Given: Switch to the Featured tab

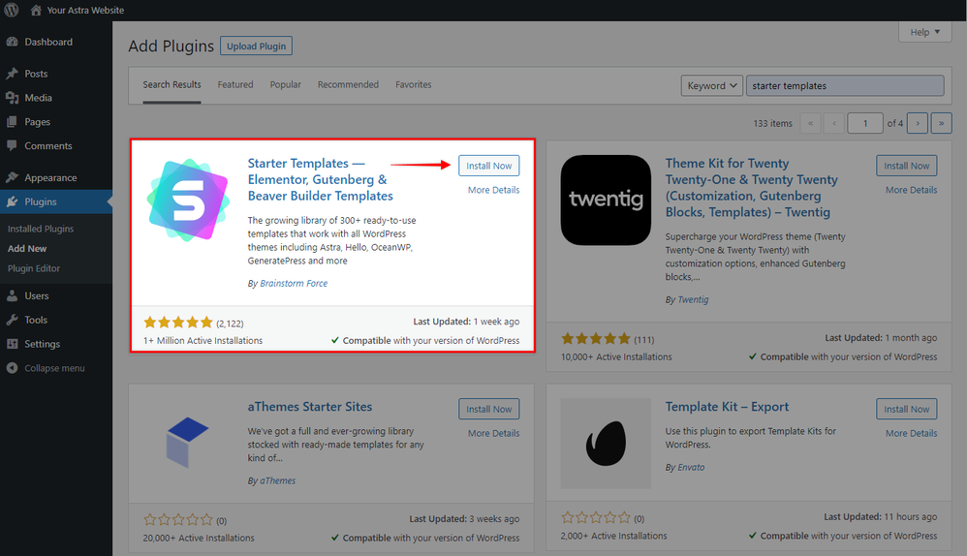Looking at the screenshot, I should [x=235, y=84].
